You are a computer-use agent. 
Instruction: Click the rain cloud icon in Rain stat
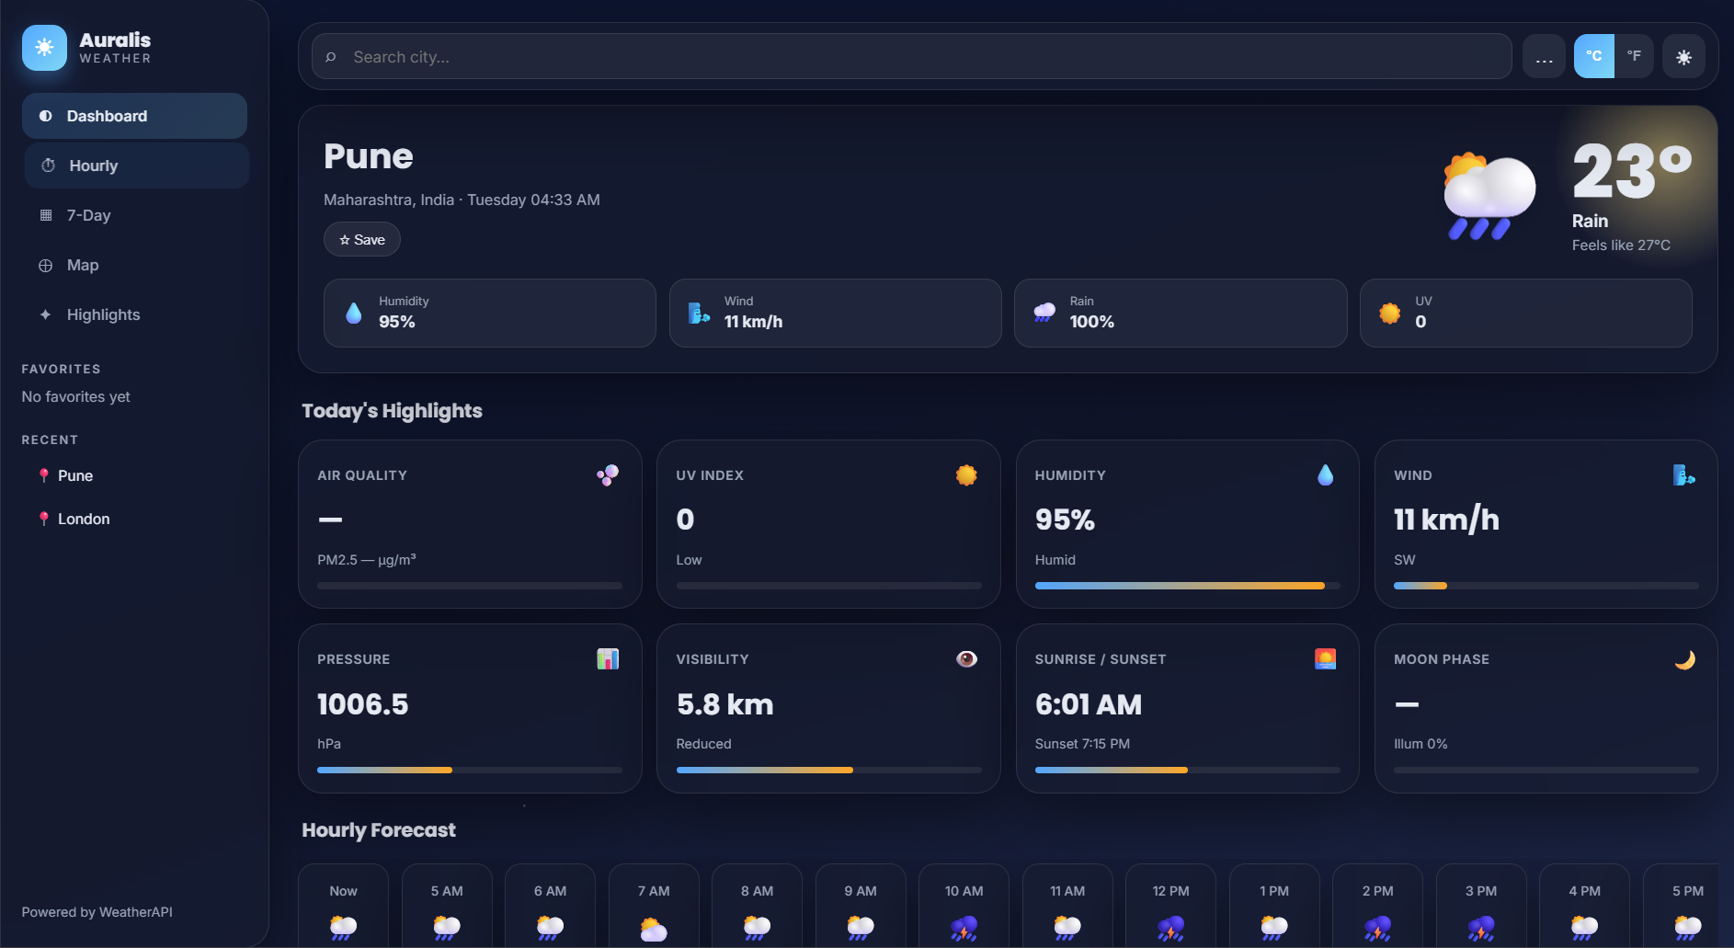coord(1044,313)
